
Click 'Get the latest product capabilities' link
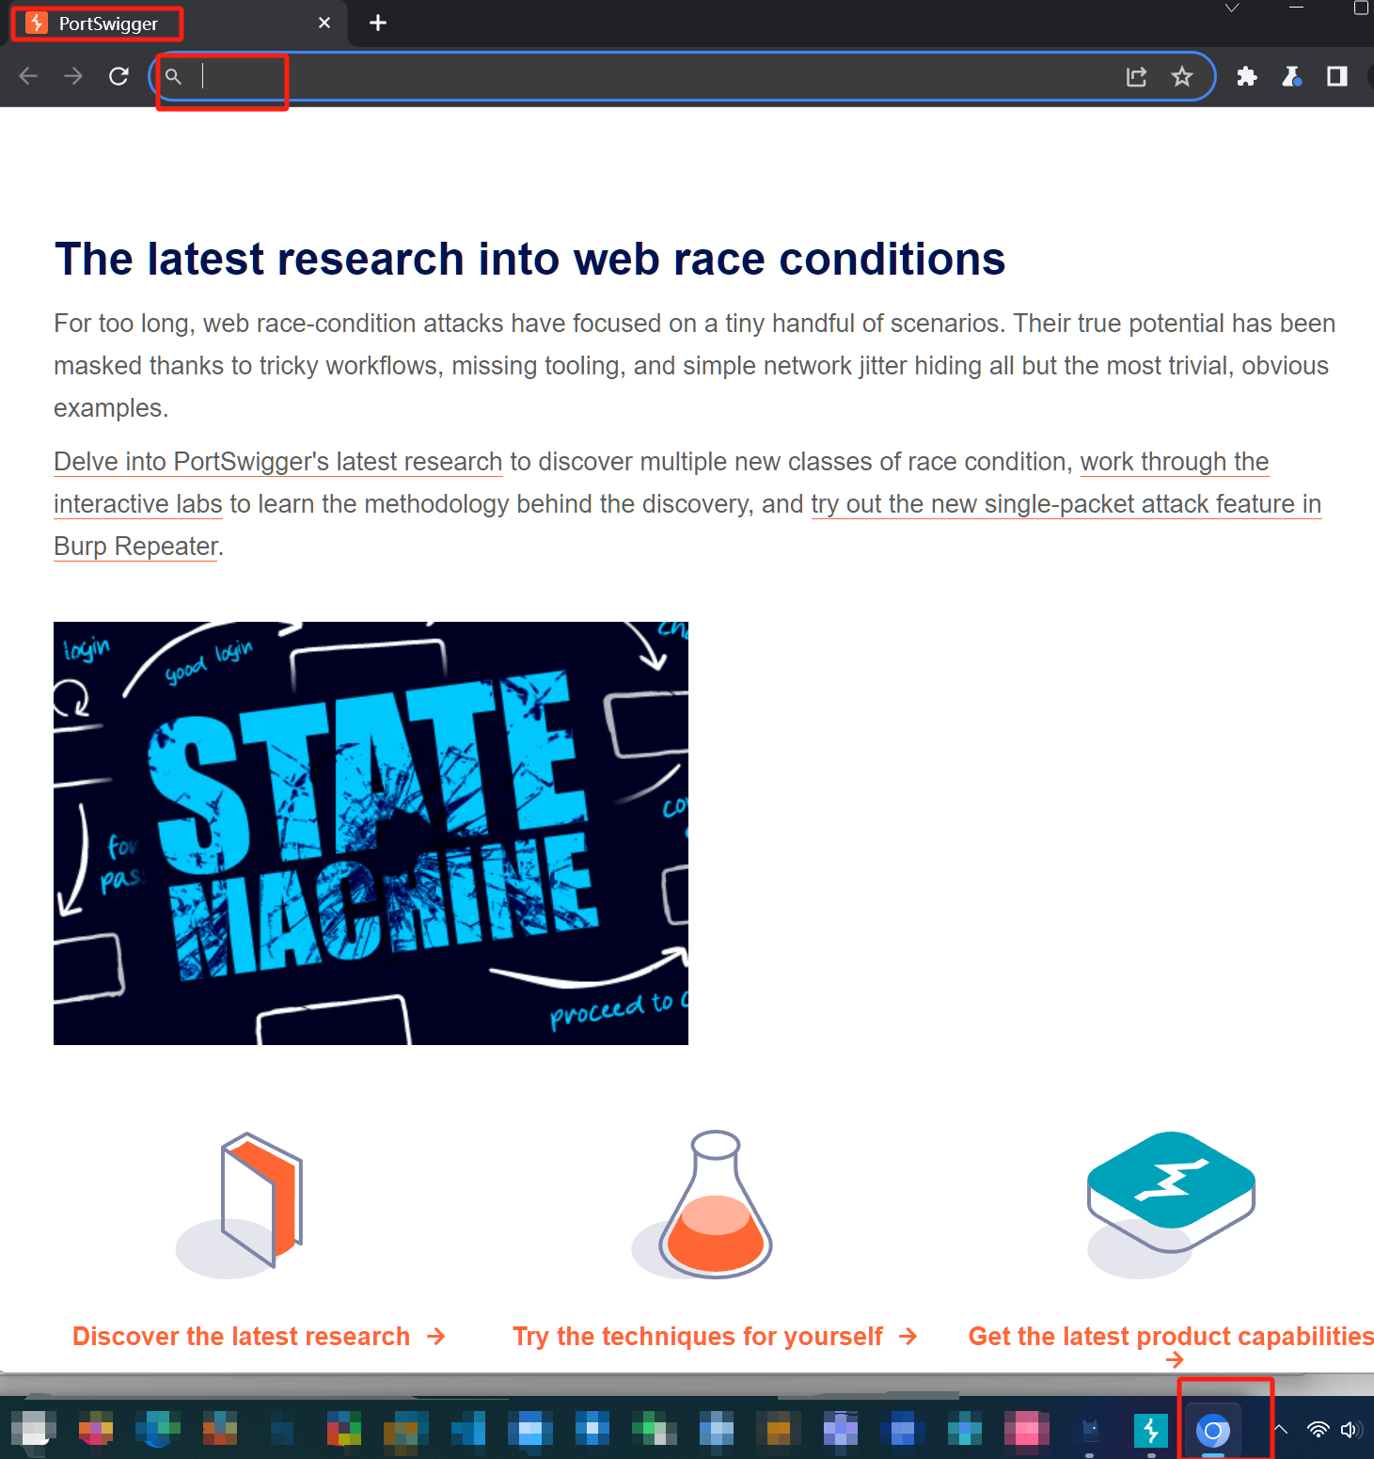point(1171,1337)
